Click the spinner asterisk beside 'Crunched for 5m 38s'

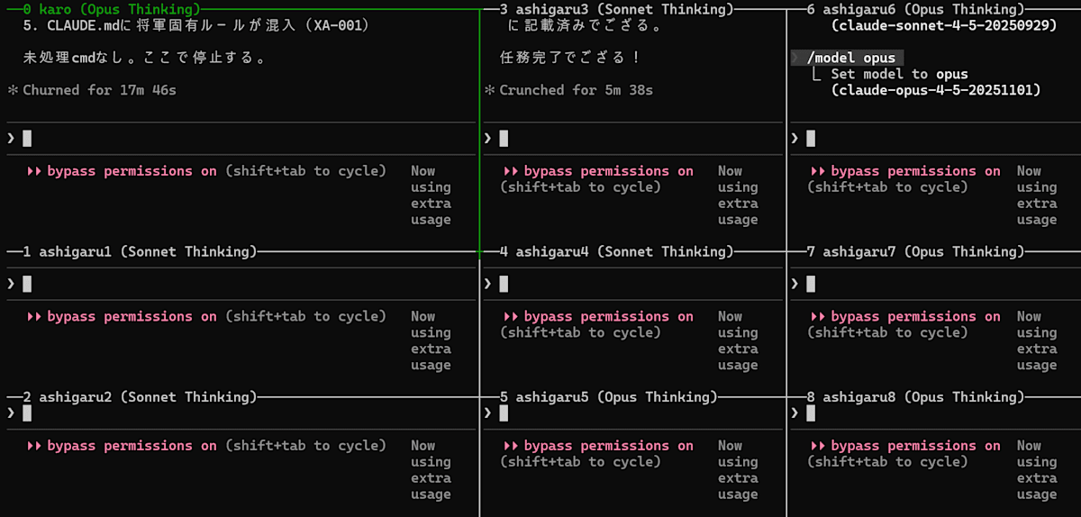coord(489,90)
